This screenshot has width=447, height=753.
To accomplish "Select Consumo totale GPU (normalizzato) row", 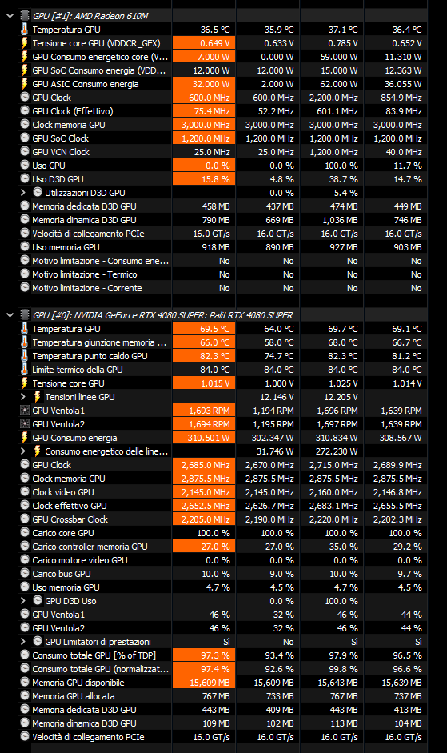I will pos(223,669).
